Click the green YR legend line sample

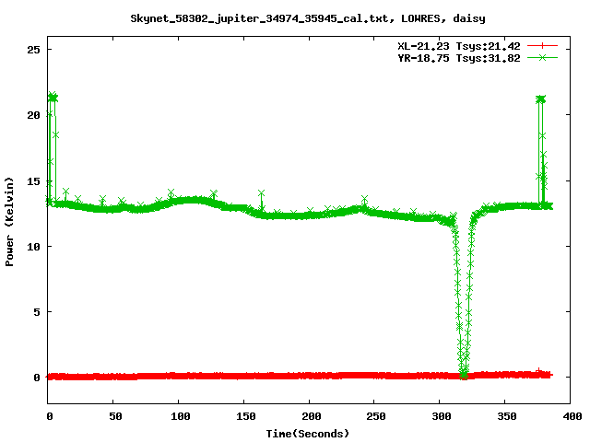542,57
